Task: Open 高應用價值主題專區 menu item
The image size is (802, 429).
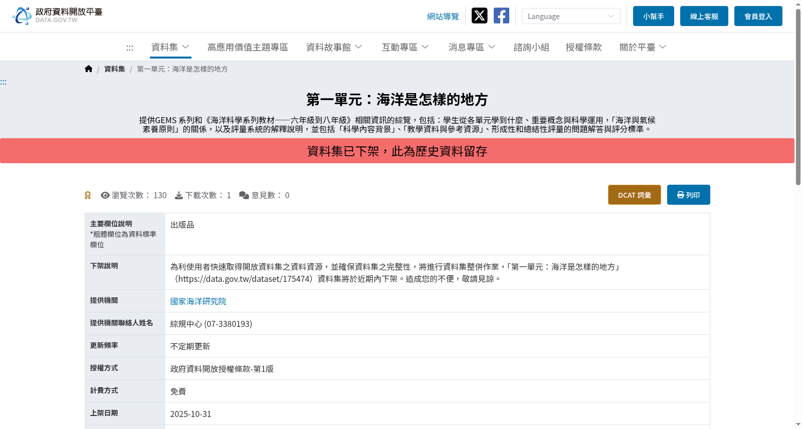Action: (x=248, y=47)
